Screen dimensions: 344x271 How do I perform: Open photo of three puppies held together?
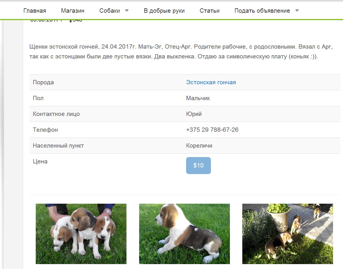point(81,234)
